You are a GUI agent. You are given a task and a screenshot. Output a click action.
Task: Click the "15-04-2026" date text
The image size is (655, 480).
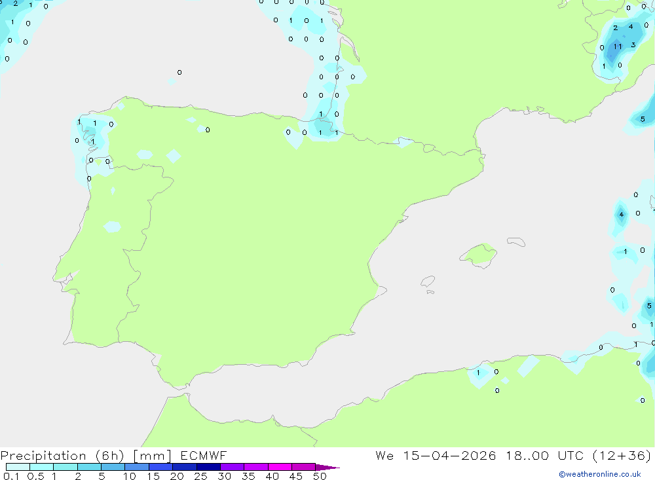click(449, 455)
